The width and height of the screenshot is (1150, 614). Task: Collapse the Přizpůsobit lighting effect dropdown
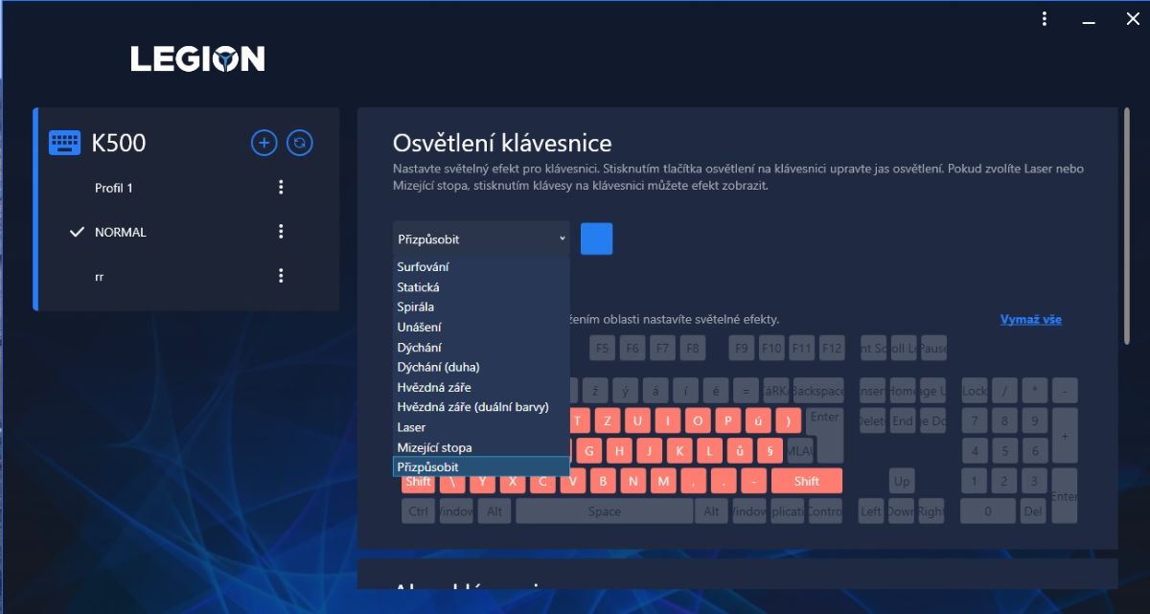pyautogui.click(x=481, y=239)
